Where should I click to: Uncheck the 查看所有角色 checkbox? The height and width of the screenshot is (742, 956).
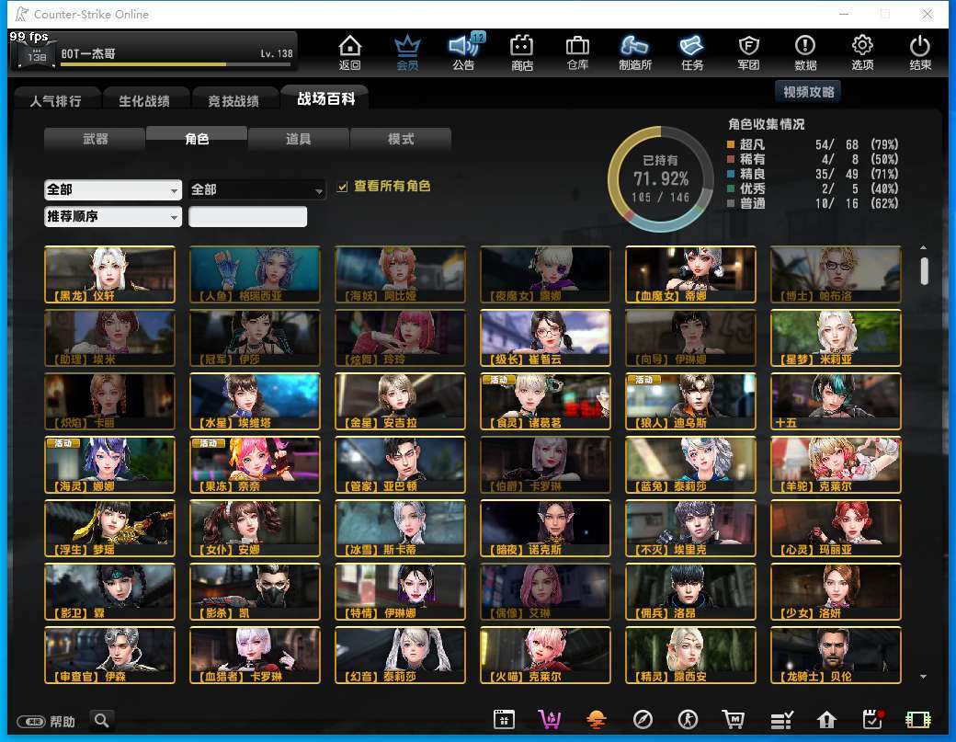coord(343,187)
